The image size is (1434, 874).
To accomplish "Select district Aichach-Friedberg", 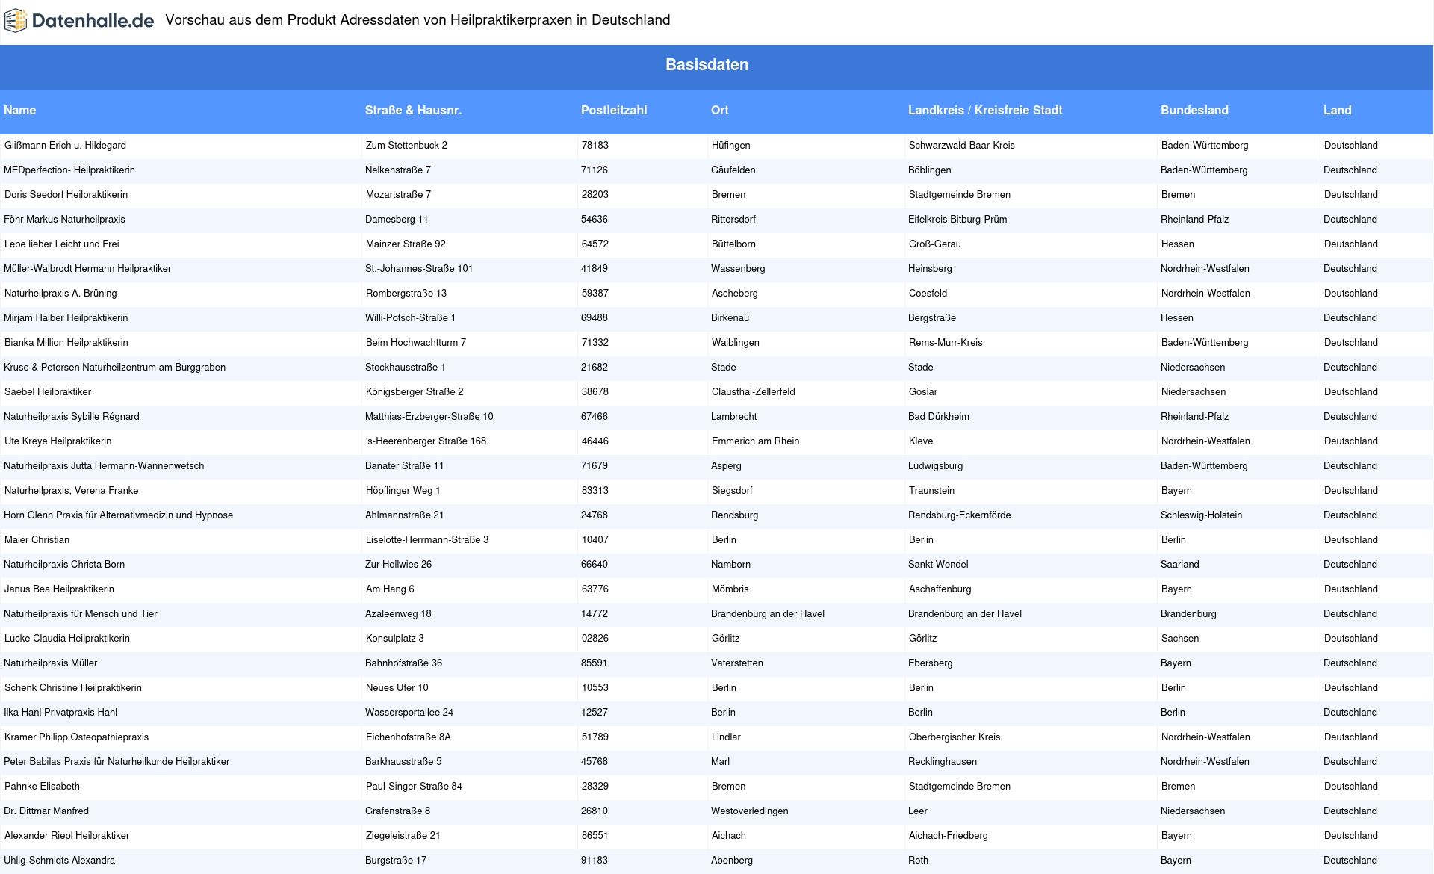I will pyautogui.click(x=949, y=836).
